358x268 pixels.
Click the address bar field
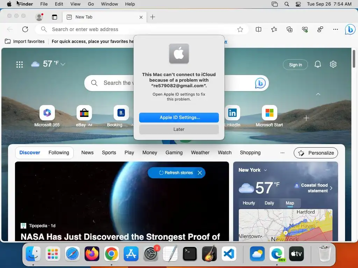pyautogui.click(x=142, y=29)
